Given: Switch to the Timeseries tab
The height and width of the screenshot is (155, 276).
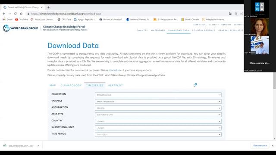Looking at the screenshot, I should (x=95, y=85).
